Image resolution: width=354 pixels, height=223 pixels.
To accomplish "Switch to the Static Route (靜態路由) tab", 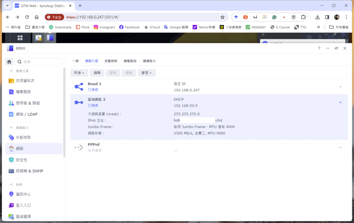I will click(x=130, y=61).
